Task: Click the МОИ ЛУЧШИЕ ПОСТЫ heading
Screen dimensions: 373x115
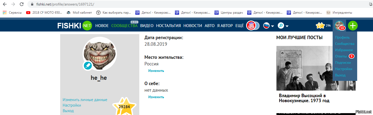Action: point(299,38)
